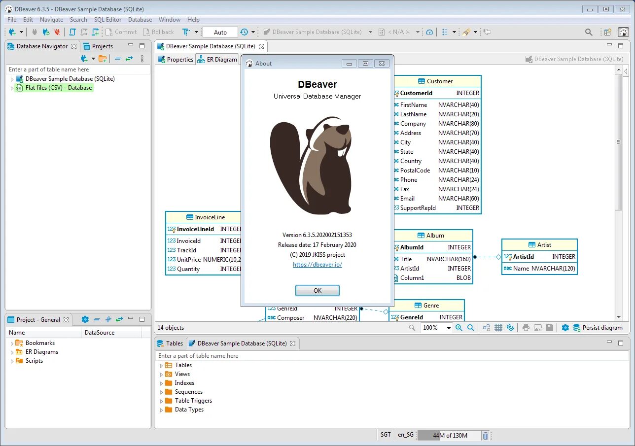Screen dimensions: 635x446
Task: Open the active connection dropdown arrow
Action: pyautogui.click(x=371, y=32)
